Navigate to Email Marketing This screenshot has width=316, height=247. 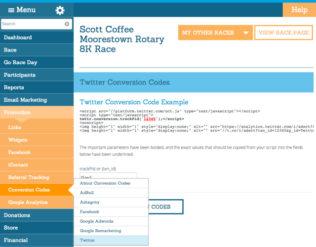click(37, 100)
